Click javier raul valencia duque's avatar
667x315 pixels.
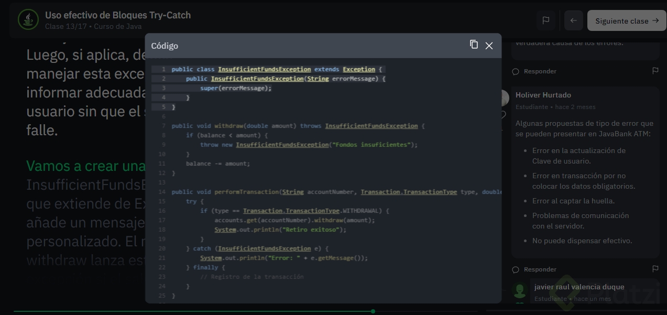coord(520,290)
